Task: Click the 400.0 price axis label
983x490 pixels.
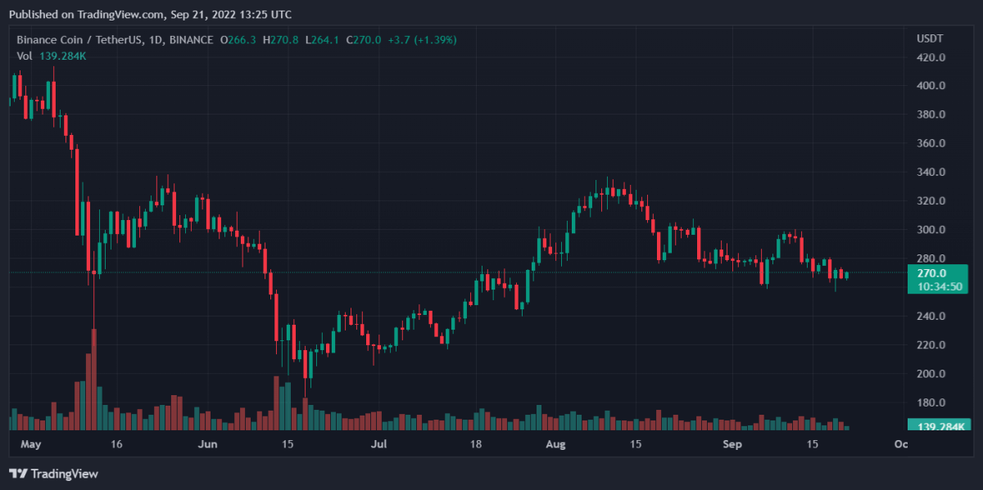Action: 932,86
